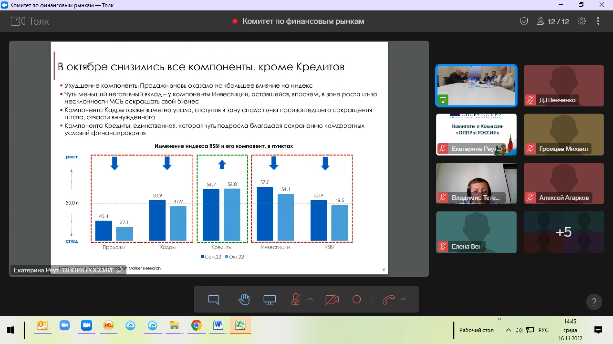Viewport: 613px width, 344px height.
Task: Click muted mic icon of Елена Вен
Action: (443, 246)
